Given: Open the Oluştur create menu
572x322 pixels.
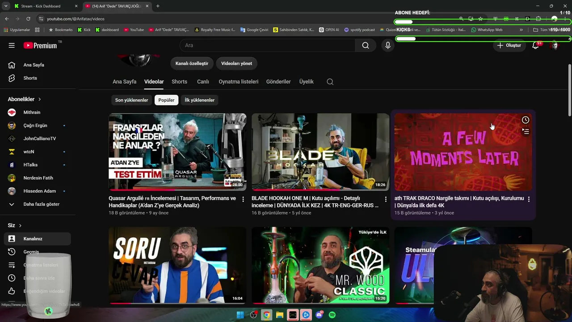Looking at the screenshot, I should pos(509,45).
